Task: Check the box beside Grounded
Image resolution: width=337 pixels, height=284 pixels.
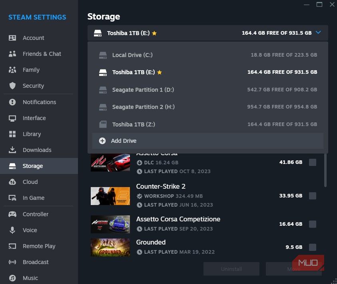Action: coord(312,247)
